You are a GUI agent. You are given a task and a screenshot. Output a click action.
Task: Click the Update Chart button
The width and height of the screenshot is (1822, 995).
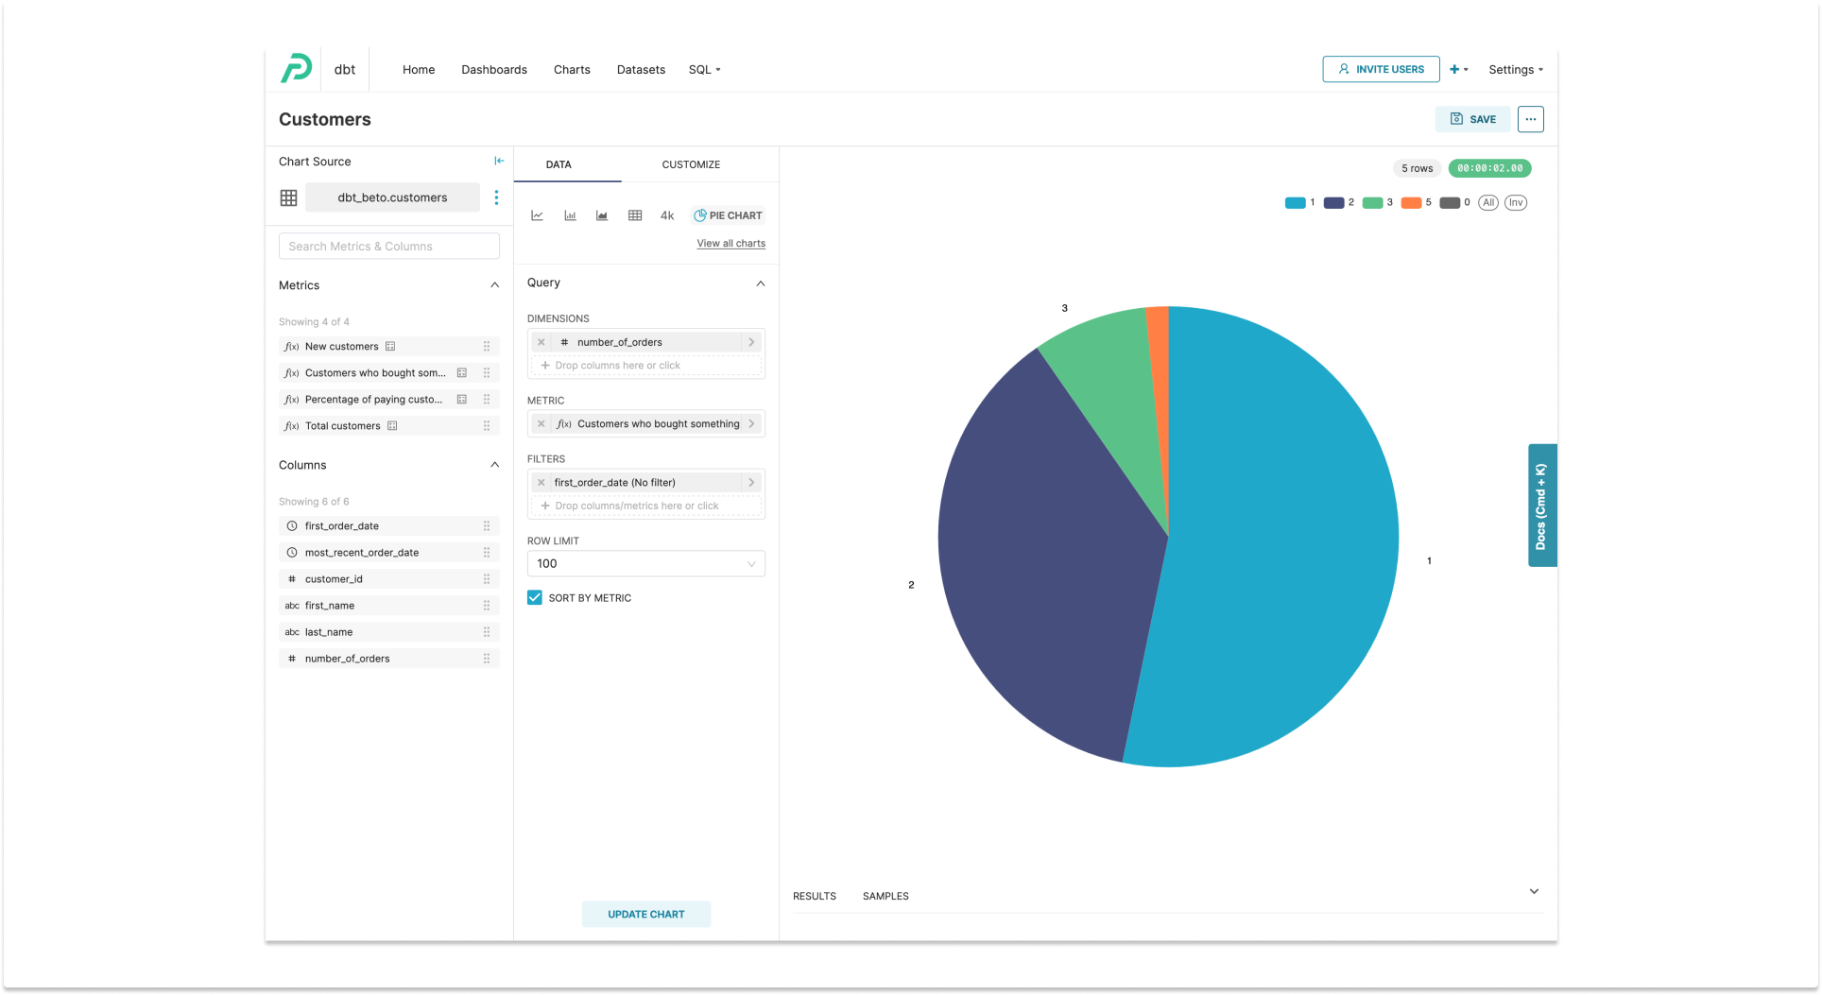point(645,914)
